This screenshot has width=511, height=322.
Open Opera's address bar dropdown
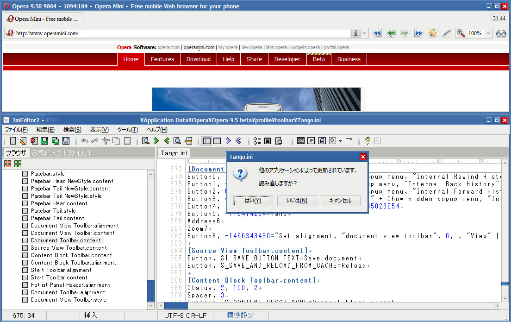pos(364,33)
